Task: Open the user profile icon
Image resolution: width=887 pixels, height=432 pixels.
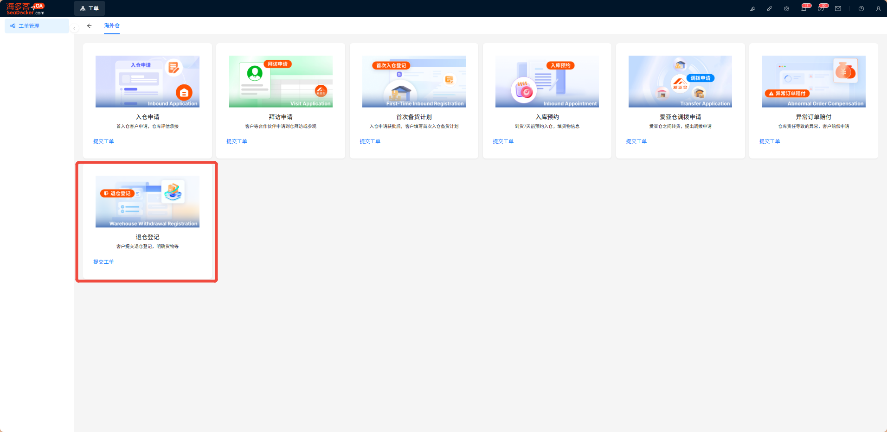Action: tap(878, 8)
